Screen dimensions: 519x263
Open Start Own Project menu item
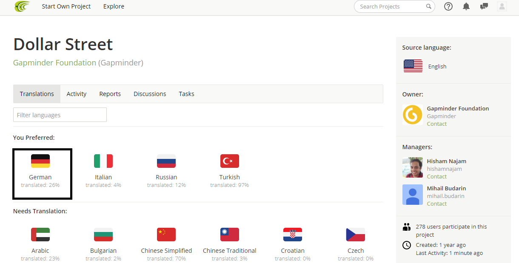click(x=66, y=6)
